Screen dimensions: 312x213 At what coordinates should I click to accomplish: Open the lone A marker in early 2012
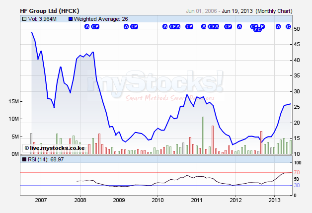click(239, 27)
